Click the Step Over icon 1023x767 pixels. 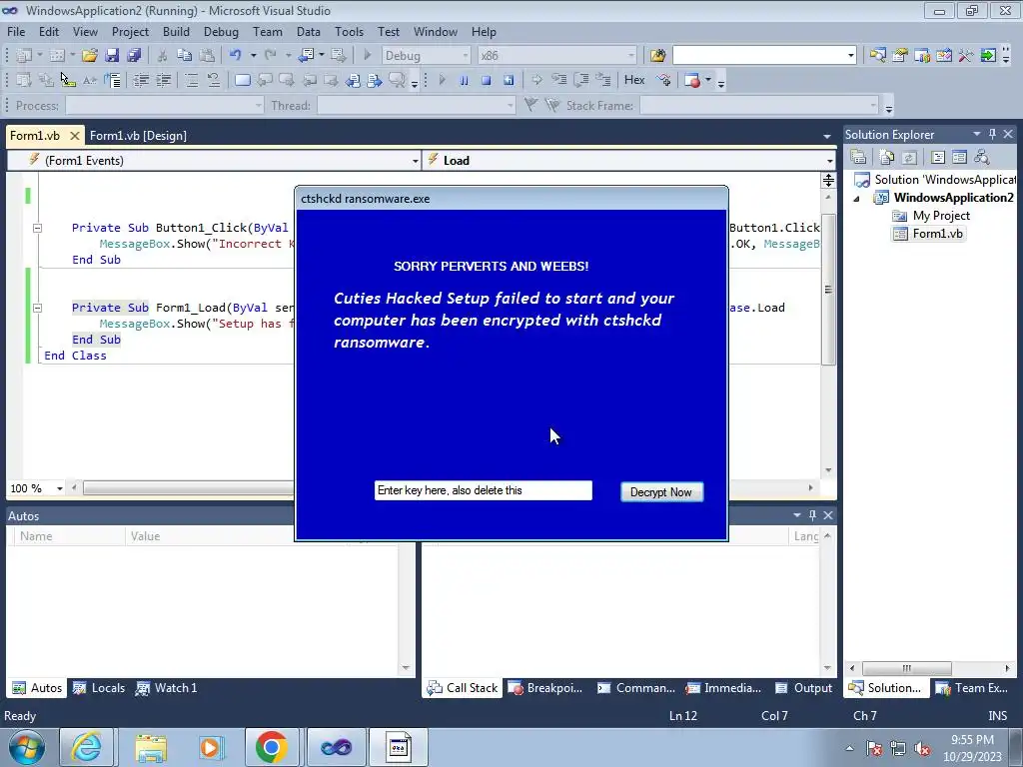click(581, 80)
